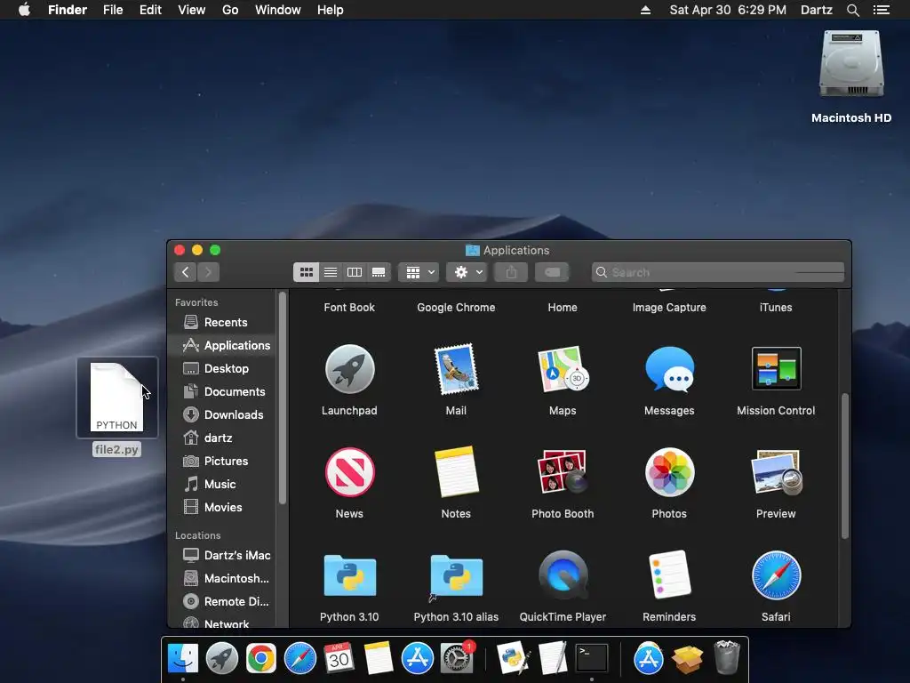Open the Trash in the Dock
Screen dimensions: 910x683
726,657
